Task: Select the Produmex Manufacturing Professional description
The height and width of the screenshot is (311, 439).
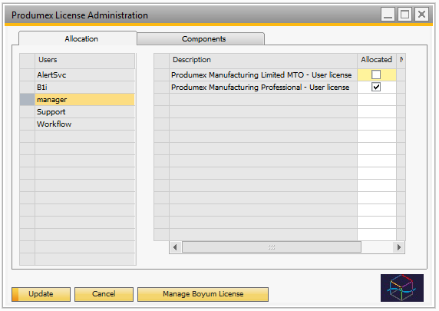Action: pyautogui.click(x=263, y=87)
